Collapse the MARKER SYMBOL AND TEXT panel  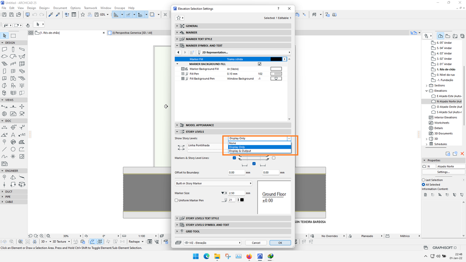[233, 45]
